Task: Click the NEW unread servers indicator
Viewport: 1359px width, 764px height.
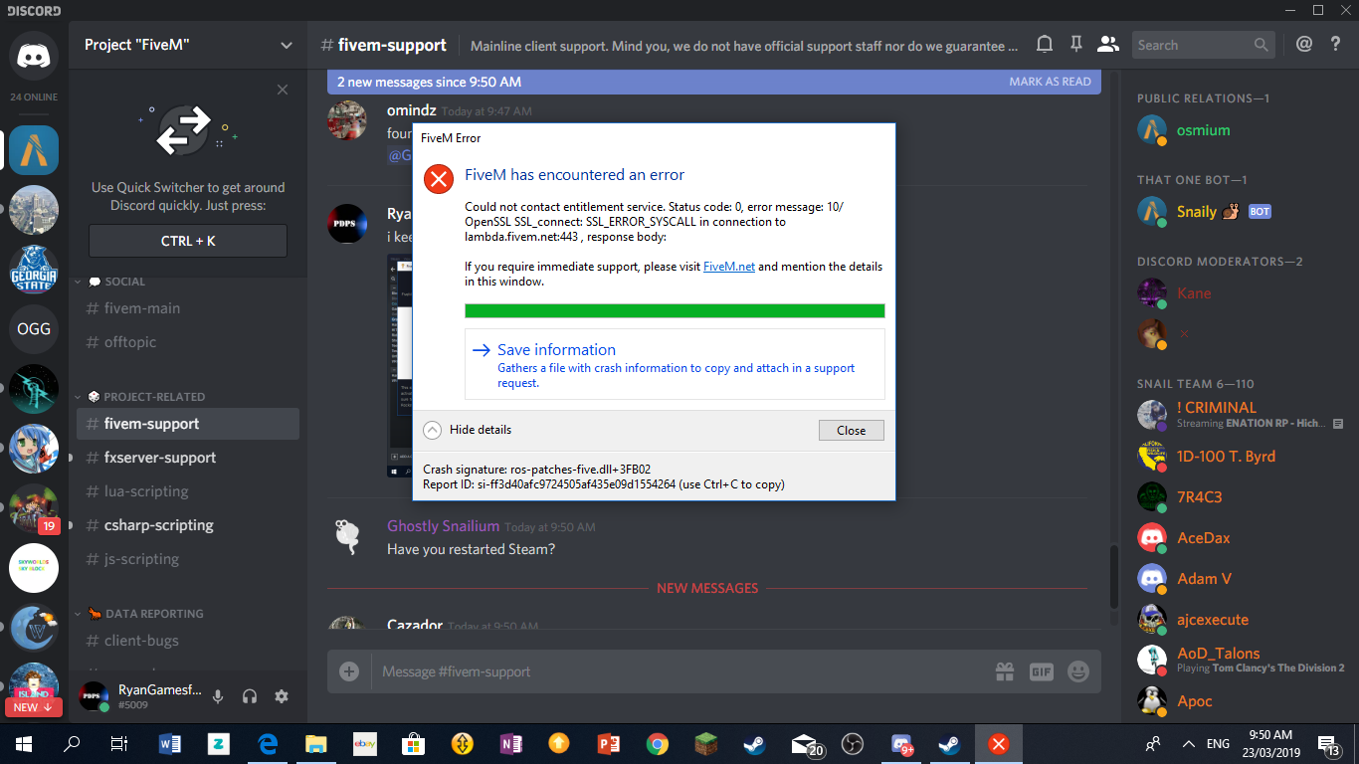Action: 34,707
